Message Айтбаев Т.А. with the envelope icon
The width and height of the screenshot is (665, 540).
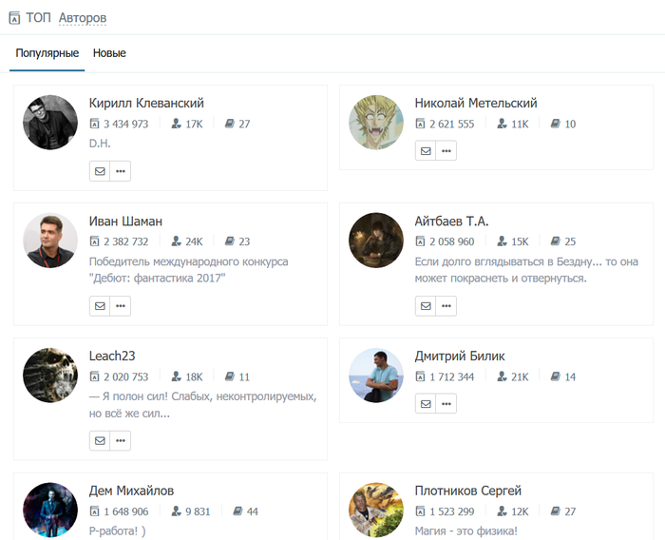pyautogui.click(x=426, y=306)
